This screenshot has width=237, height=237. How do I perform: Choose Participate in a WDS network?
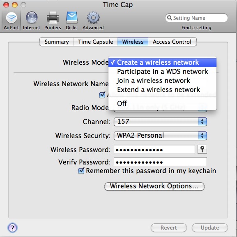(162, 71)
